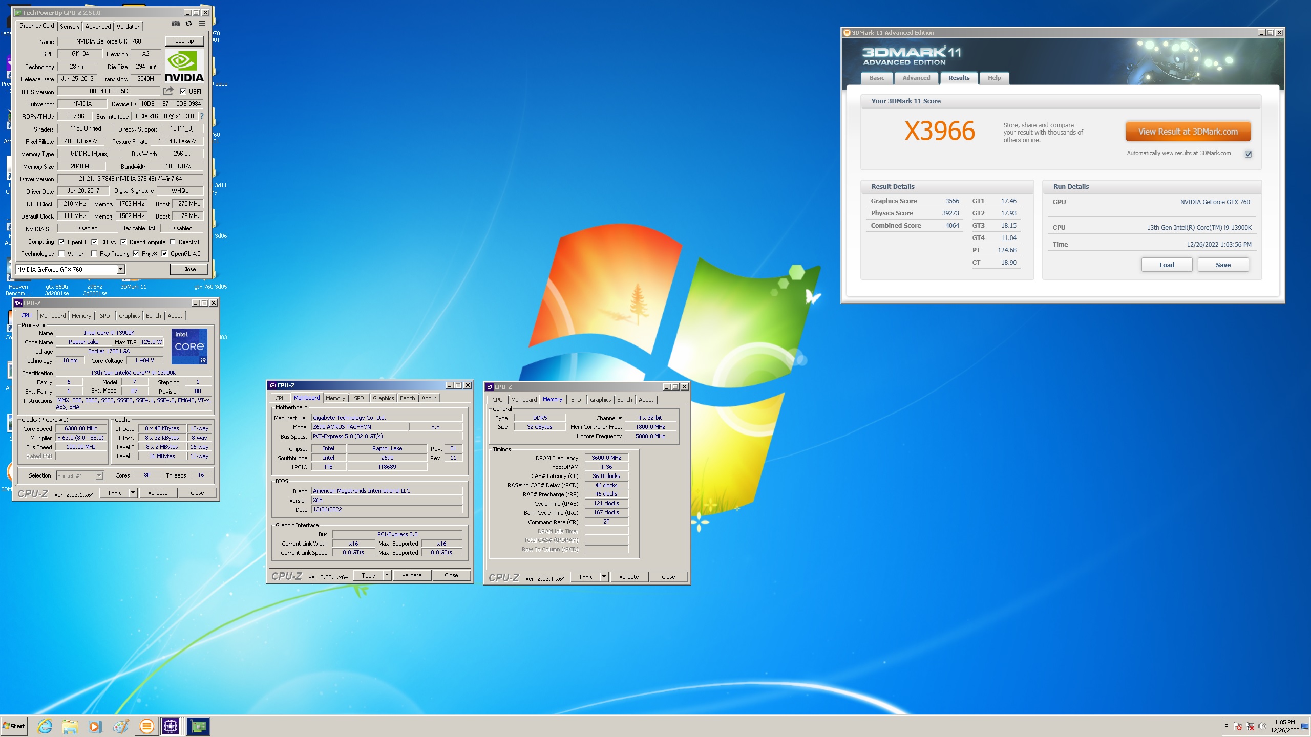Click the BIOS export share icon

tap(168, 91)
